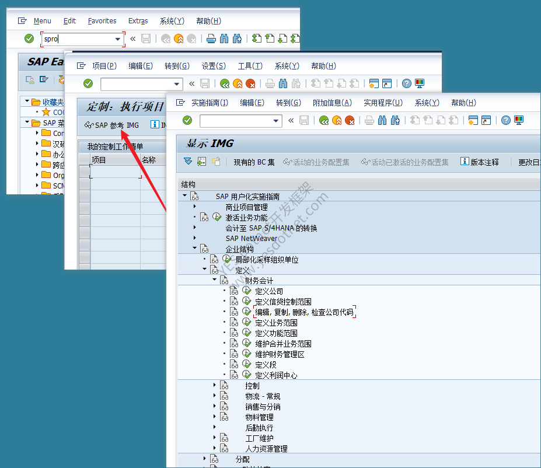Open the command field dropdown with spro
Screen dimensions: 541x468
[118, 39]
